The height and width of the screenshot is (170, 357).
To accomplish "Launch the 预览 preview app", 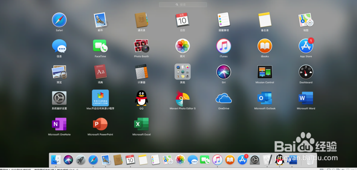I will 59,72.
